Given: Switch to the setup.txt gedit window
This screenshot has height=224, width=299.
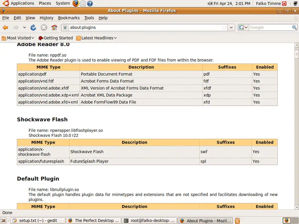Looking at the screenshot, I should click(x=38, y=221).
